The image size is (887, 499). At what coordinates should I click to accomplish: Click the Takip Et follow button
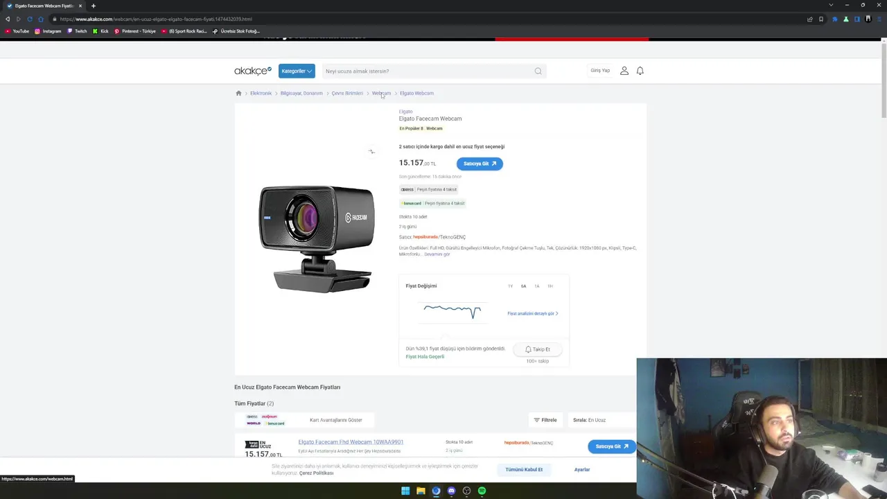[538, 349]
